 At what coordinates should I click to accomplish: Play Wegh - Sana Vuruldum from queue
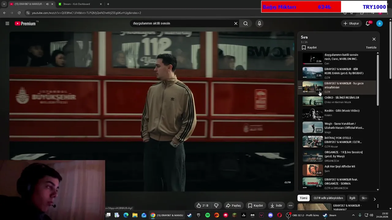(337, 127)
